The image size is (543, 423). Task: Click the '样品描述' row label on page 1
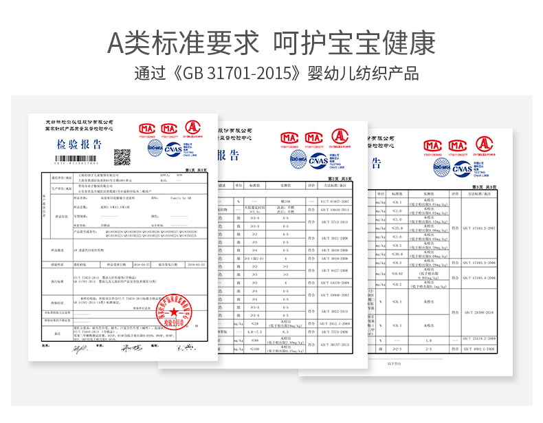tap(57, 250)
